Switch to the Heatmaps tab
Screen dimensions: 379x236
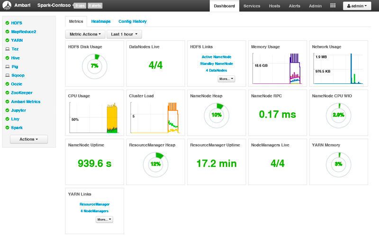(101, 21)
